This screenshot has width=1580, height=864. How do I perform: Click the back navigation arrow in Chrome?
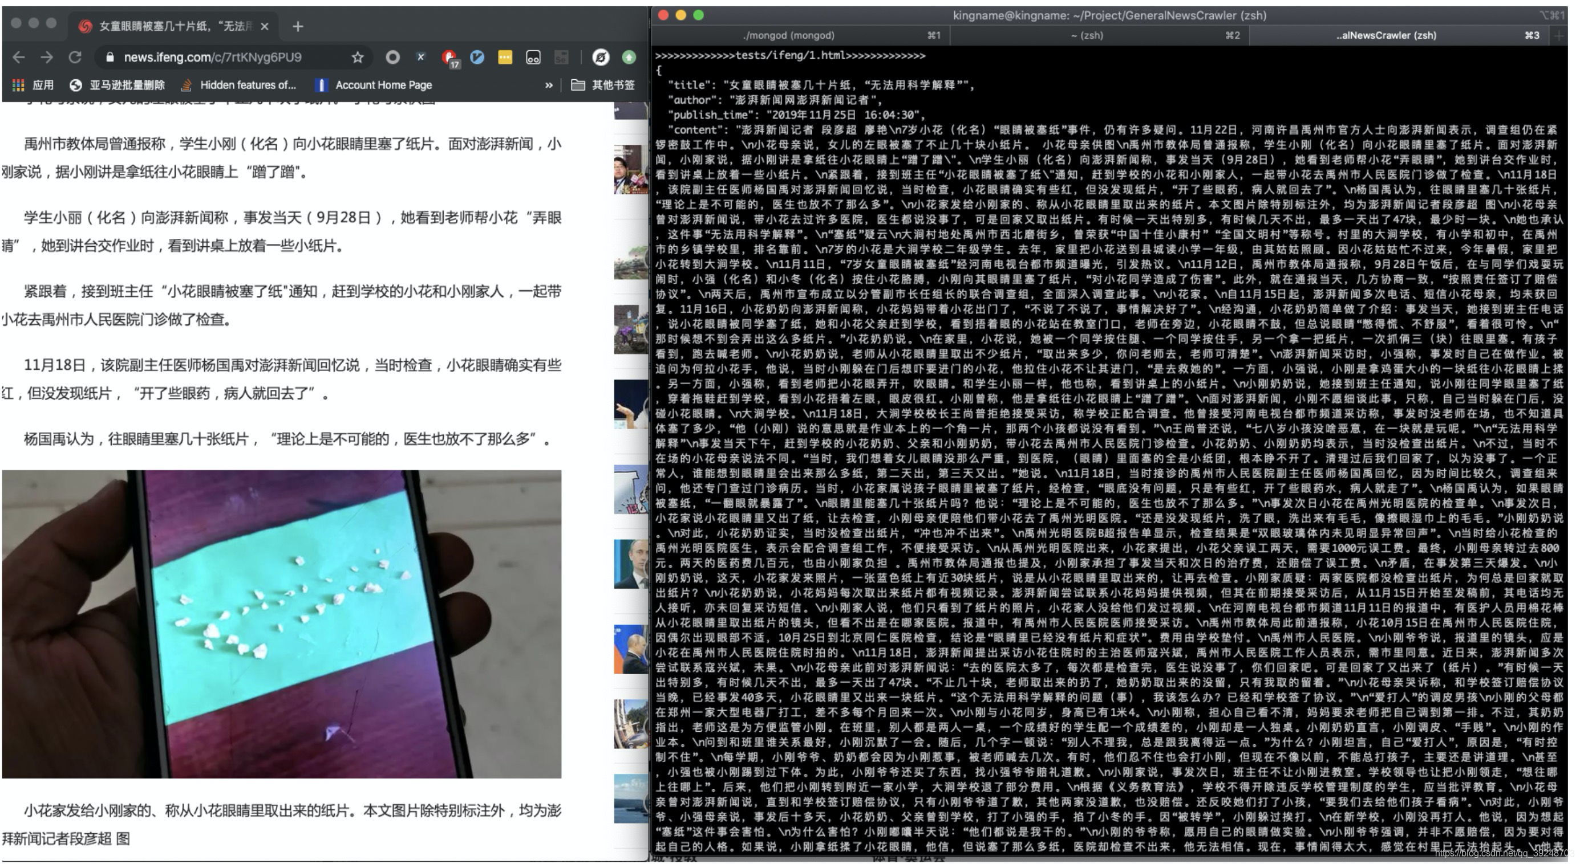tap(19, 58)
